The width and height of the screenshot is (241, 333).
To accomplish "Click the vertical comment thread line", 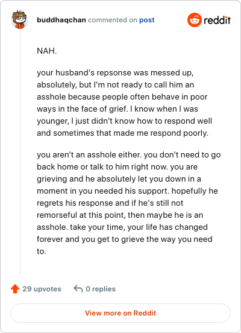I will pyautogui.click(x=20, y=151).
